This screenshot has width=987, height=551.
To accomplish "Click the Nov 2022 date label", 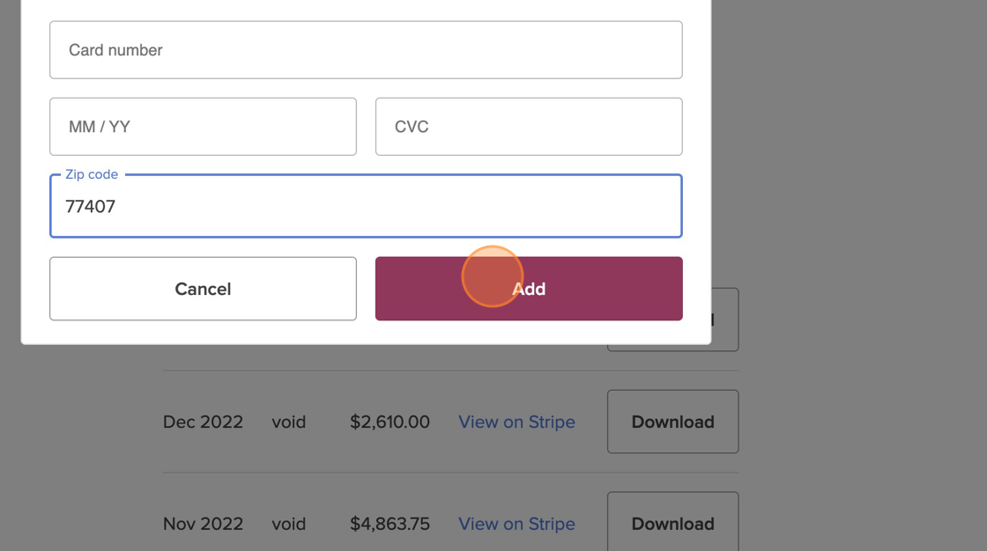I will click(x=203, y=524).
